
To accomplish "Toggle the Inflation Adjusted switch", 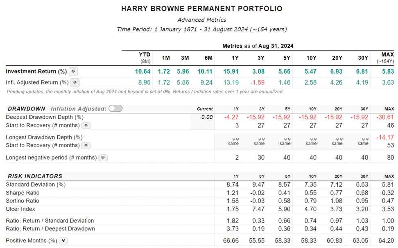I will [x=115, y=108].
